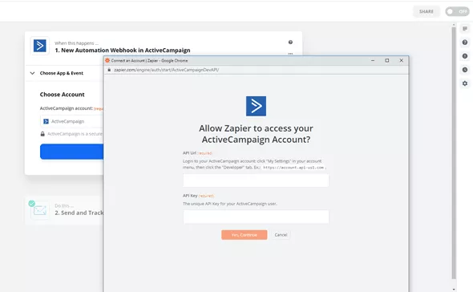Click the API Url input field

(256, 180)
